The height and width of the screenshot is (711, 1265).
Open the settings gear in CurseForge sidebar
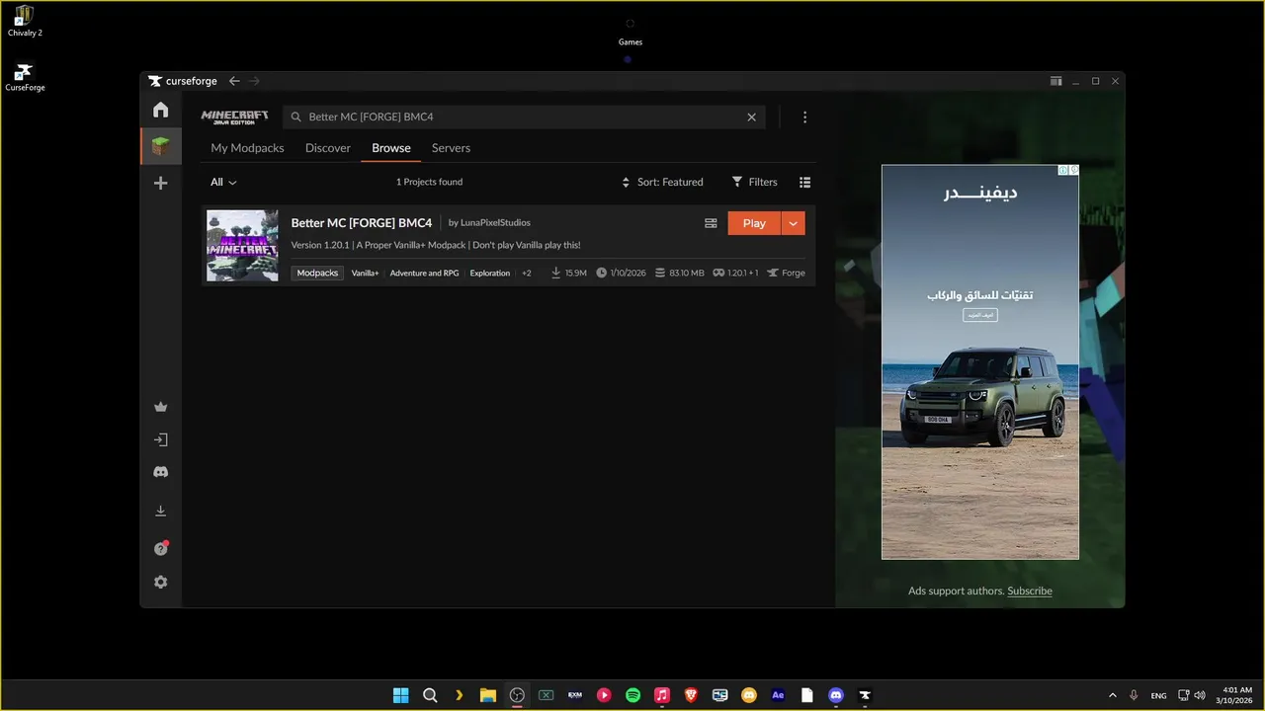click(160, 583)
